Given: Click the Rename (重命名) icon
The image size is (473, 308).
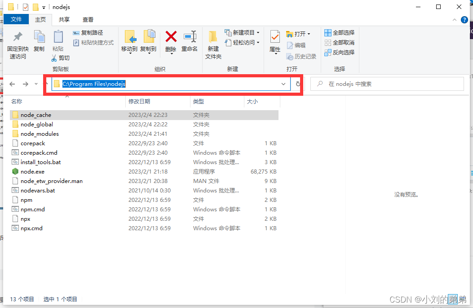Looking at the screenshot, I should point(190,41).
